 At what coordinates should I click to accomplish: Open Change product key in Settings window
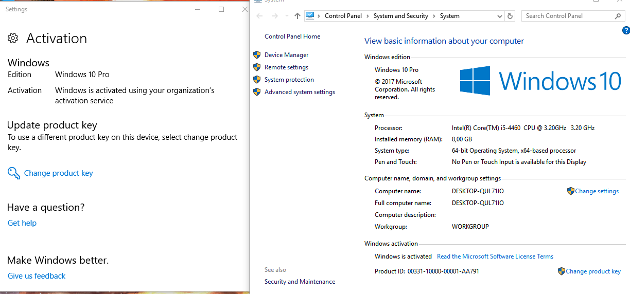[59, 173]
